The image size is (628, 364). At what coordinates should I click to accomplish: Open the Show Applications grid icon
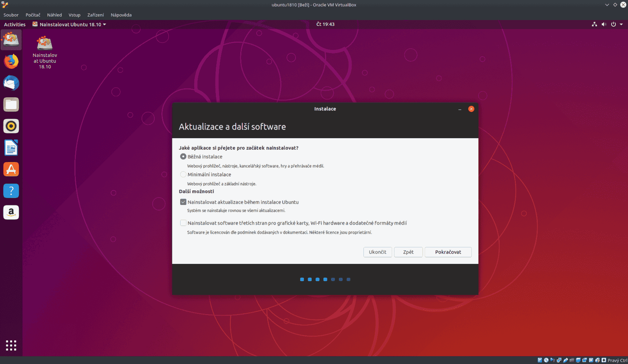[x=11, y=345]
